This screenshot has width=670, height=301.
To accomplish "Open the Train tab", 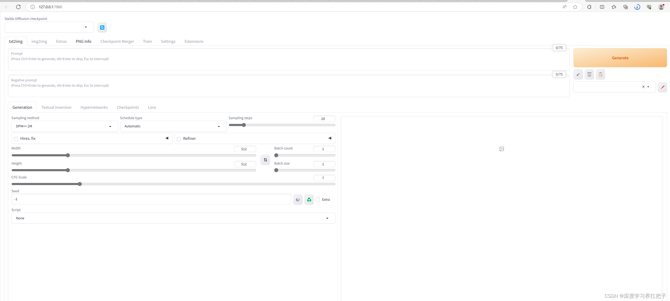I will [147, 41].
